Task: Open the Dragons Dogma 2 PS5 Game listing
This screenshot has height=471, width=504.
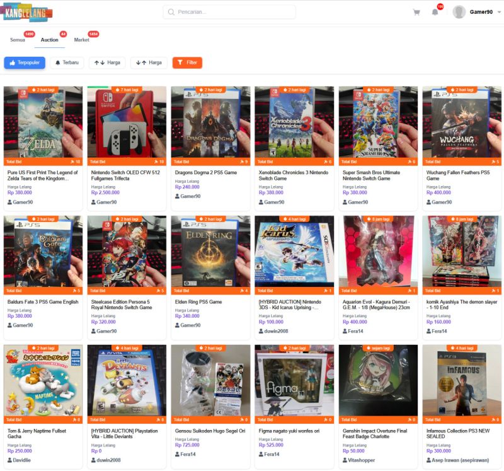Action: [206, 172]
